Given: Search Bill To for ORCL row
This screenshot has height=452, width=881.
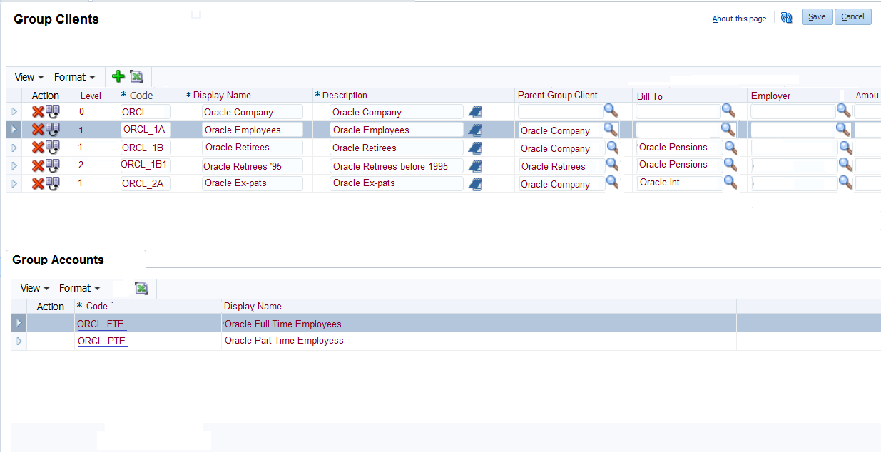Looking at the screenshot, I should coord(728,110).
